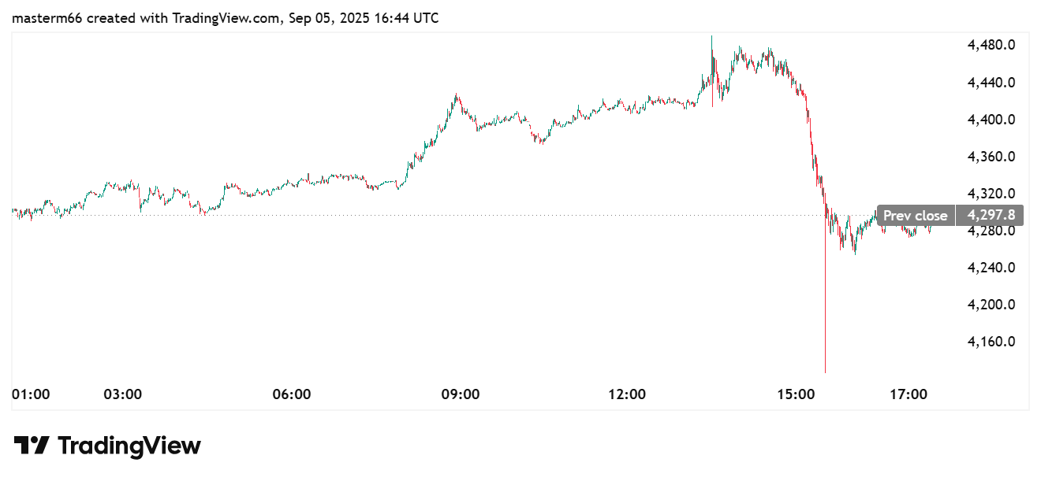
Task: Select the 4,440.0 price level label
Action: [x=991, y=83]
